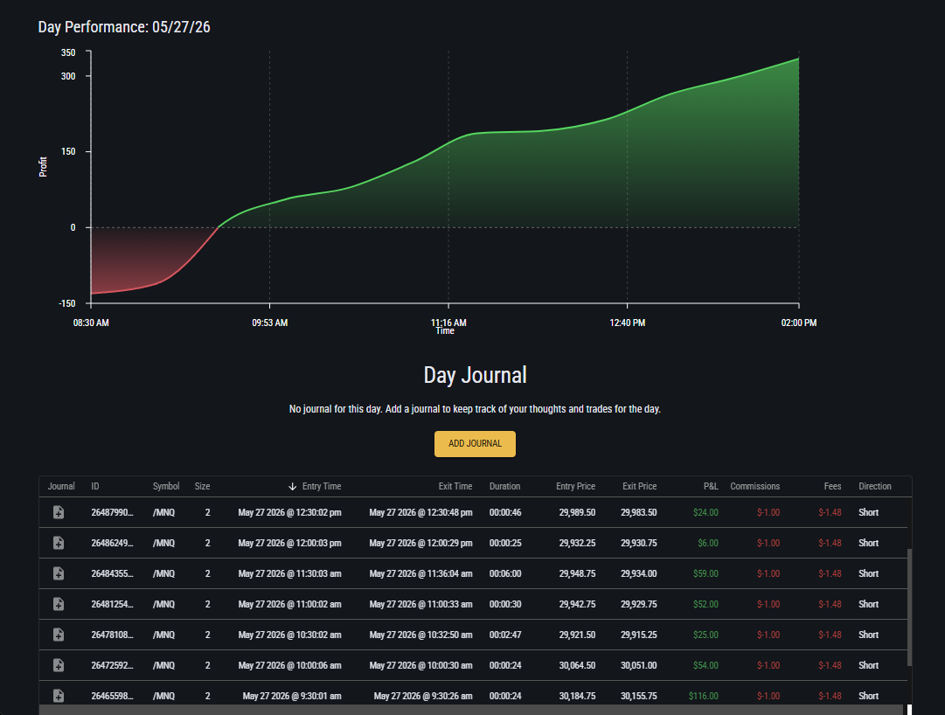
Task: Click the 08:30 AM chart time label
Action: pos(91,323)
